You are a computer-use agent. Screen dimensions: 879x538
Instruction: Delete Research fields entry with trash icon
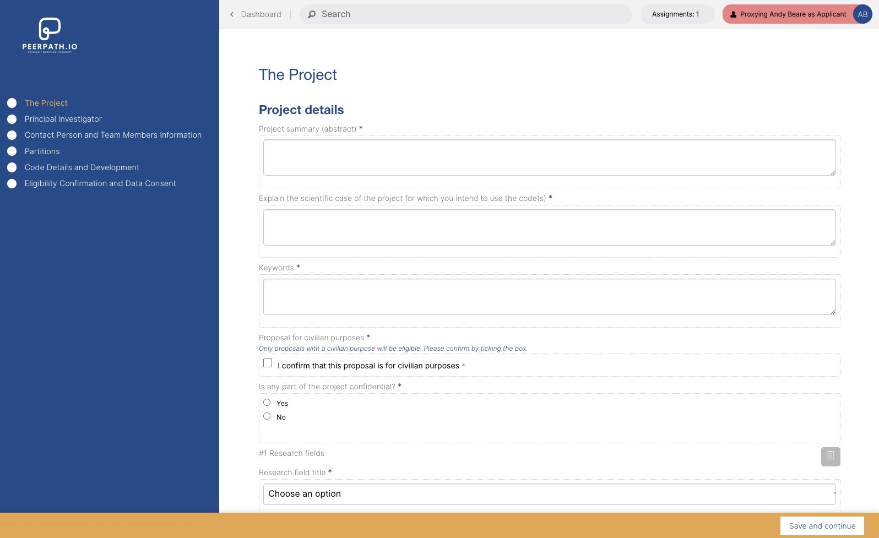tap(830, 456)
